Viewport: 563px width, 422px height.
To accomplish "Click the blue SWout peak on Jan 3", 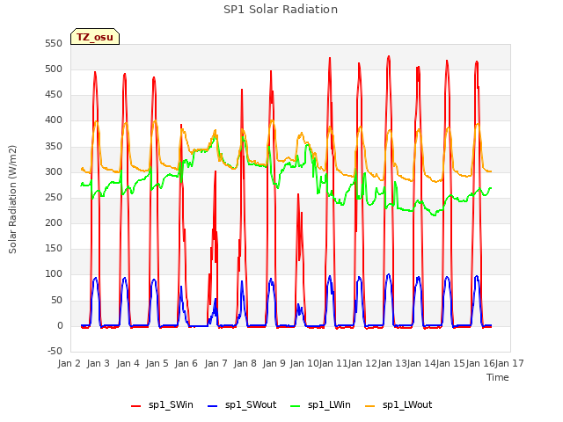I will pyautogui.click(x=96, y=278).
